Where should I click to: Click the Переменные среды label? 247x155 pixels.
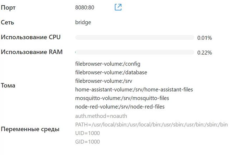pos(30,129)
